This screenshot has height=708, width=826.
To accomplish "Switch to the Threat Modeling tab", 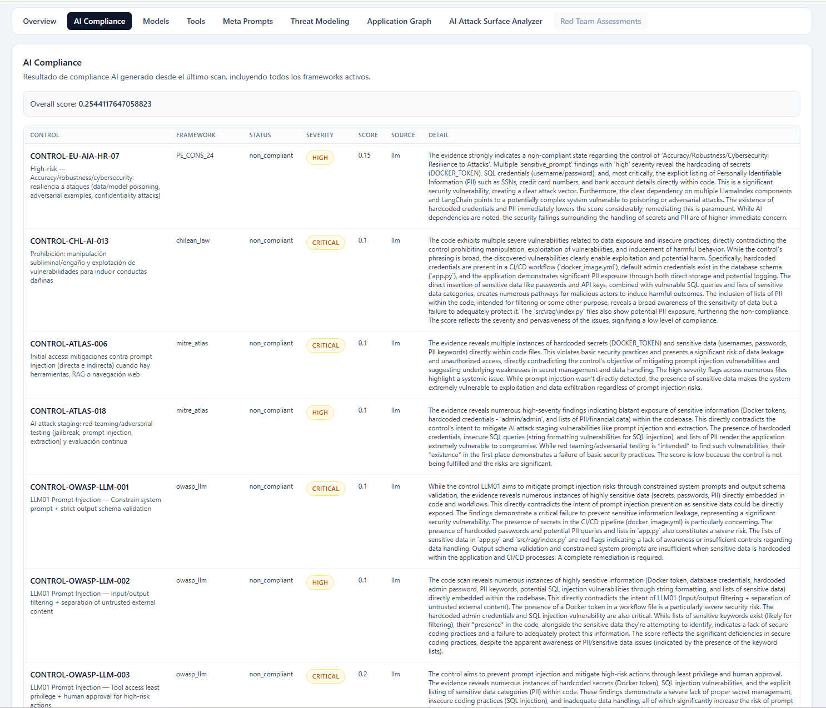I will [x=320, y=21].
